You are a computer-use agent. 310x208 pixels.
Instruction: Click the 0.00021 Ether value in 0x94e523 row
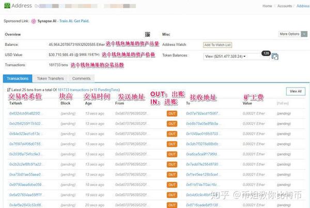coord(254,134)
